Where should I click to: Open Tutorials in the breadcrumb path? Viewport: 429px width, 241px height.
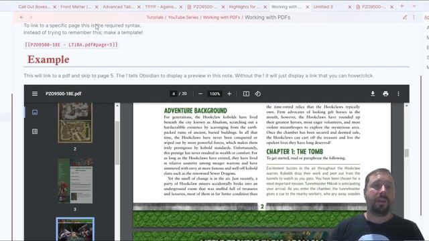pyautogui.click(x=155, y=17)
